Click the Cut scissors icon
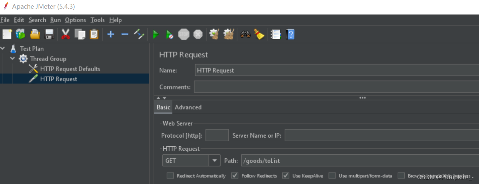479x184 pixels. tap(66, 34)
